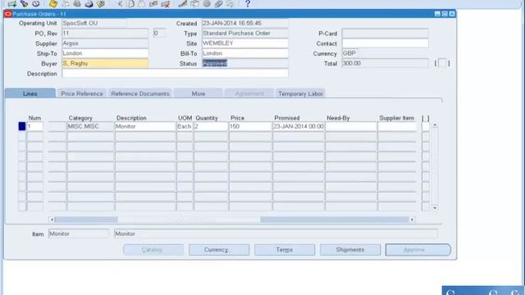Click the Paste toolbar icon

tap(142, 3)
